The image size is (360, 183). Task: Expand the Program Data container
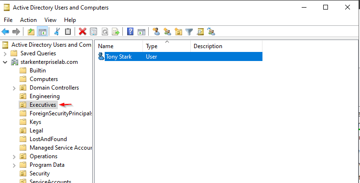coord(14,165)
